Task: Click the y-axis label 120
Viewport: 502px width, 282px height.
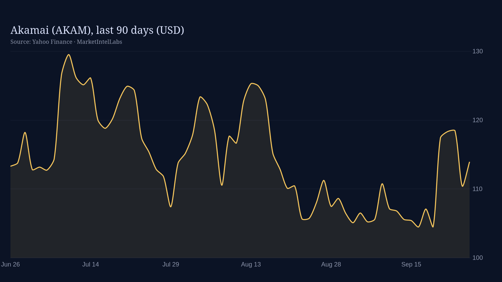Action: tap(477, 120)
